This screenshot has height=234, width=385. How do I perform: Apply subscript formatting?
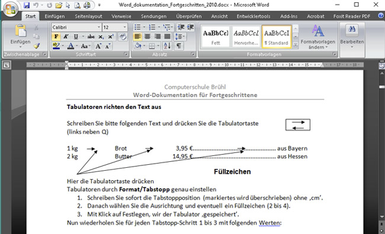click(101, 37)
